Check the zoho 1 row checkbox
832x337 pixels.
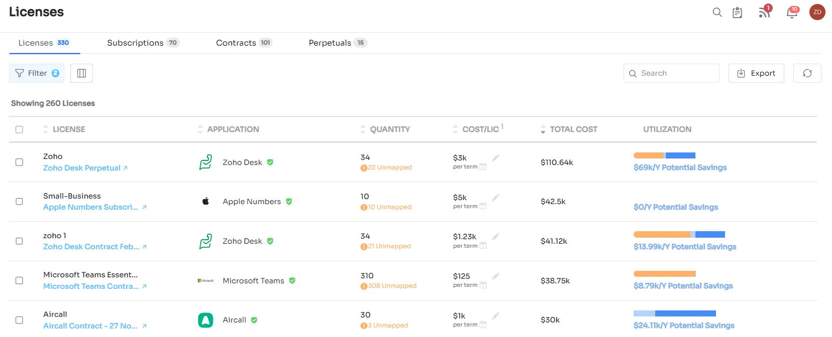(x=19, y=241)
